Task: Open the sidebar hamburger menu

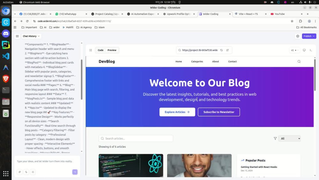Action: [x=17, y=36]
